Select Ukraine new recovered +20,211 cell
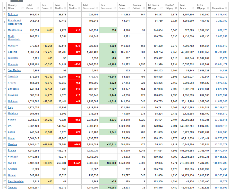 108,144
